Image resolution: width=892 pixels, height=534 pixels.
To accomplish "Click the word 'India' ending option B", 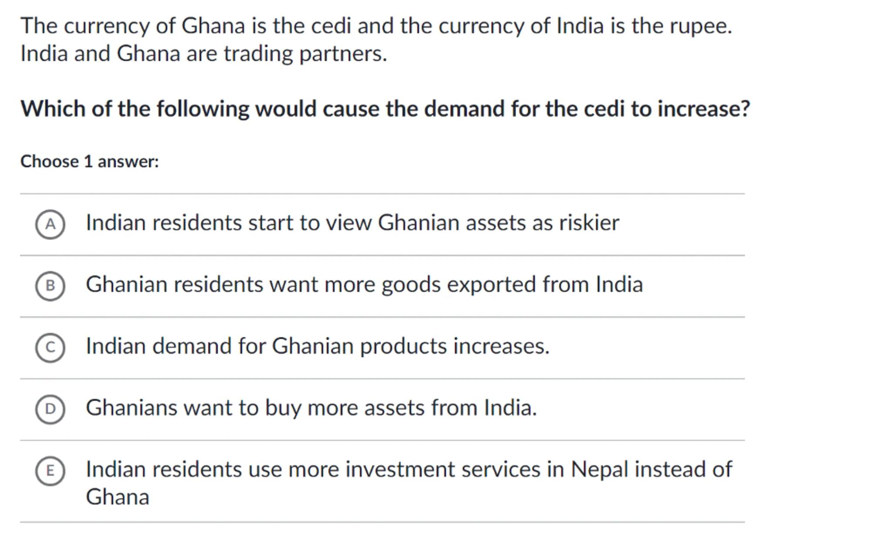I will click(619, 285).
